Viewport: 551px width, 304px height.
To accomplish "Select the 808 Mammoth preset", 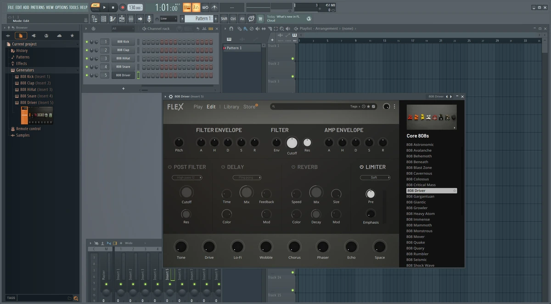I will [419, 225].
